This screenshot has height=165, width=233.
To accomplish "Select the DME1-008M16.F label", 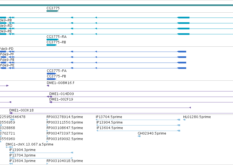I will point(61,83).
